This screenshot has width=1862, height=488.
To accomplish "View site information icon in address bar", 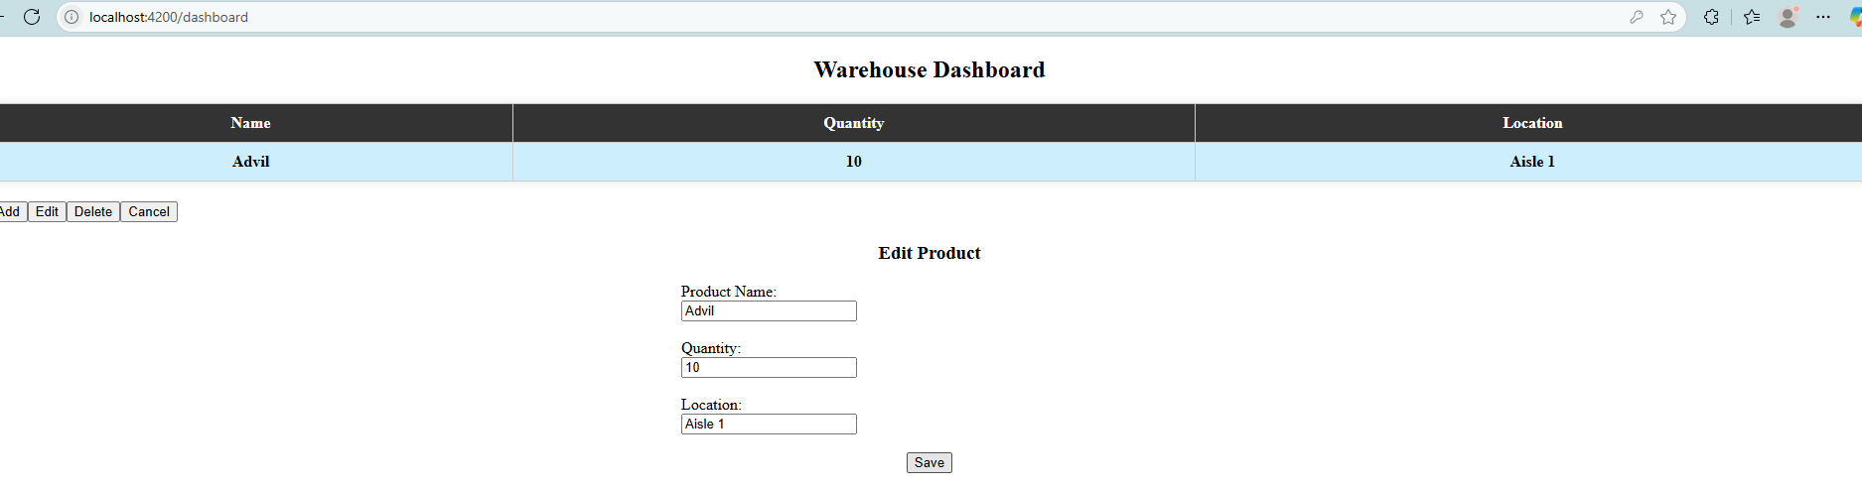I will coord(72,17).
